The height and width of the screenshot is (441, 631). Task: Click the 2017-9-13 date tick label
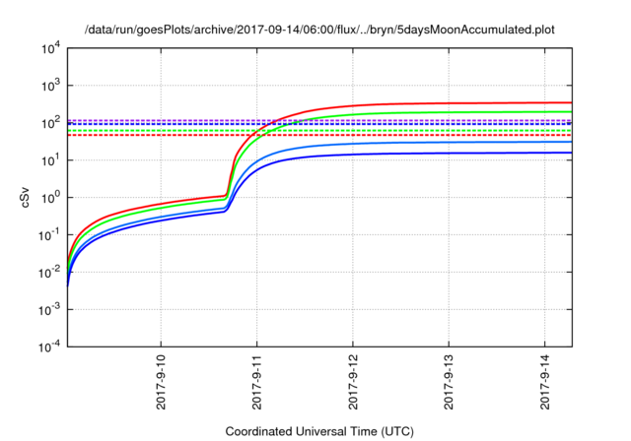(x=449, y=382)
